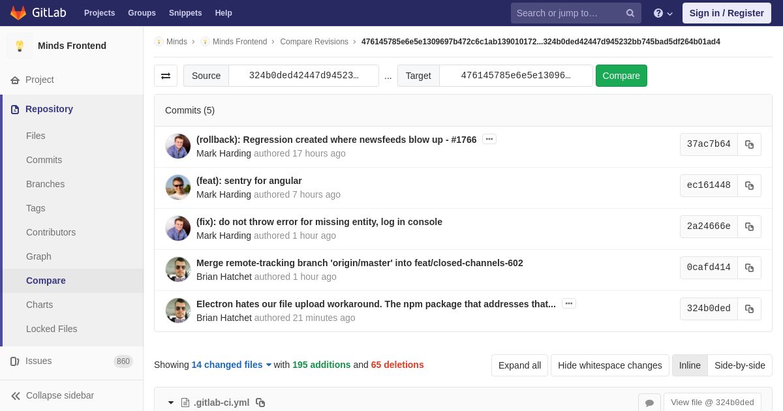Open commit '(feat): sentry for angular'
The image size is (783, 411).
pos(249,181)
